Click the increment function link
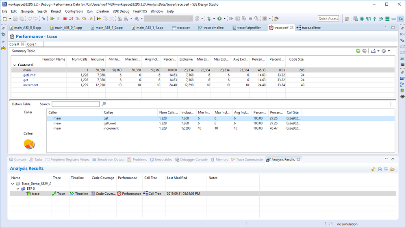406x228 pixels. click(30, 85)
